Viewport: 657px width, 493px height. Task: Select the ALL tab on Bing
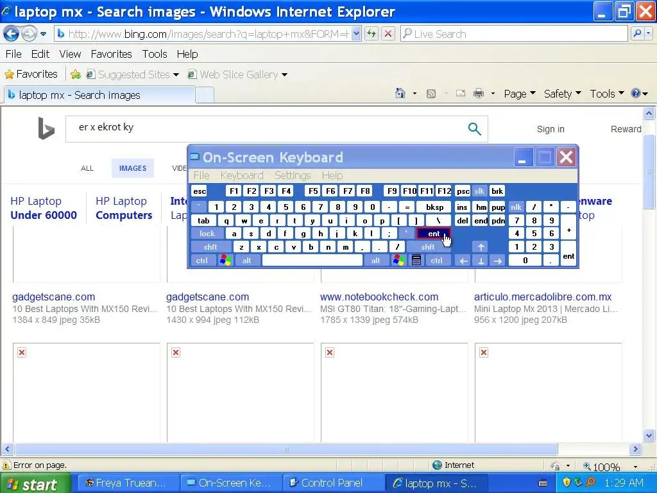87,168
